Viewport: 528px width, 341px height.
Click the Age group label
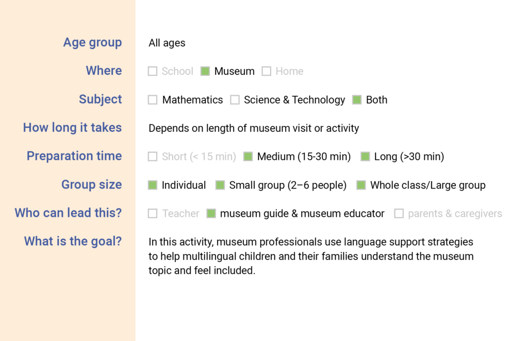click(x=92, y=43)
